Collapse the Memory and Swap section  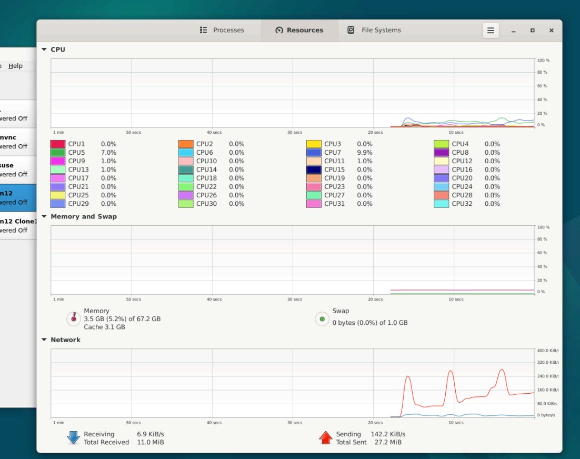[x=44, y=216]
